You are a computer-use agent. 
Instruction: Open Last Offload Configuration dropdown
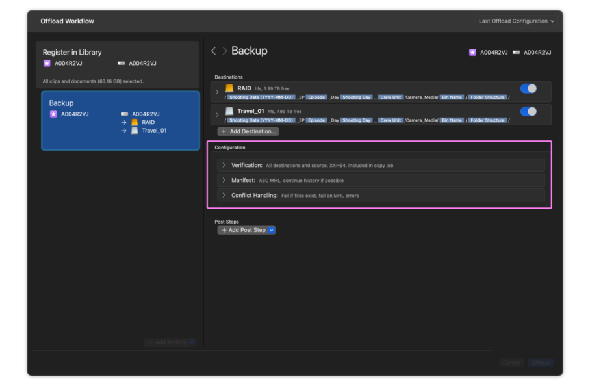pyautogui.click(x=515, y=21)
